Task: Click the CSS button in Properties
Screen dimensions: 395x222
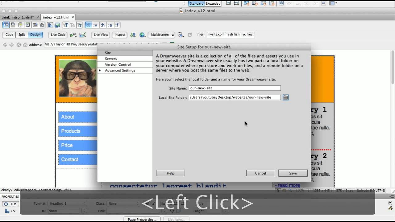Action: (x=11, y=211)
